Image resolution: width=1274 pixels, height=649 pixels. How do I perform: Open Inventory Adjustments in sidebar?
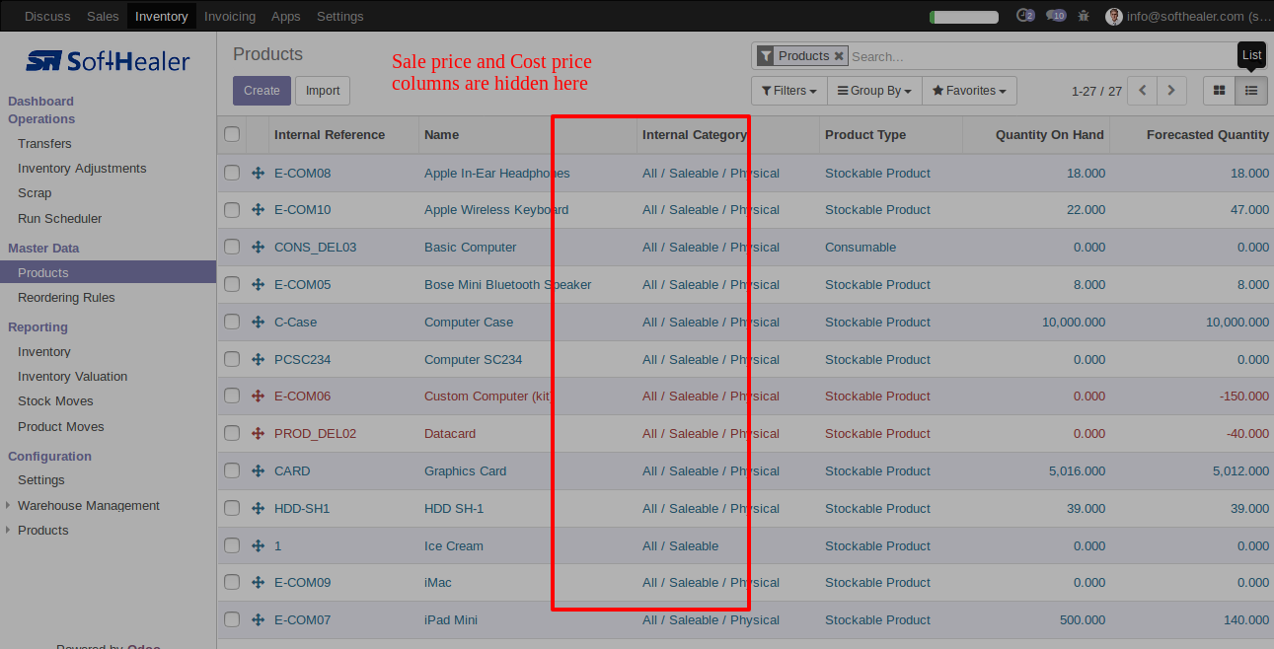82,169
